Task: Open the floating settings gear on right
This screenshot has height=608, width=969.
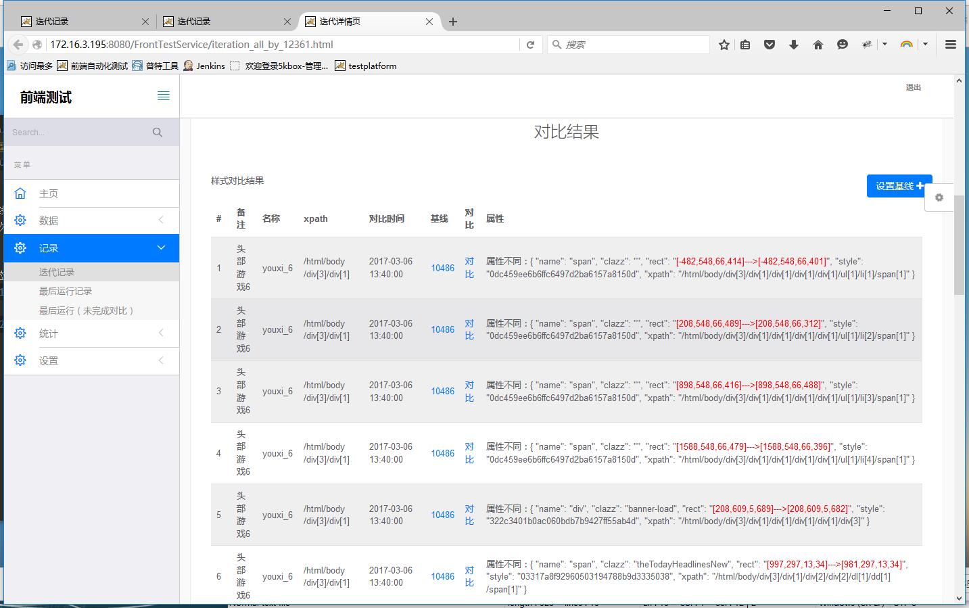Action: 939,197
